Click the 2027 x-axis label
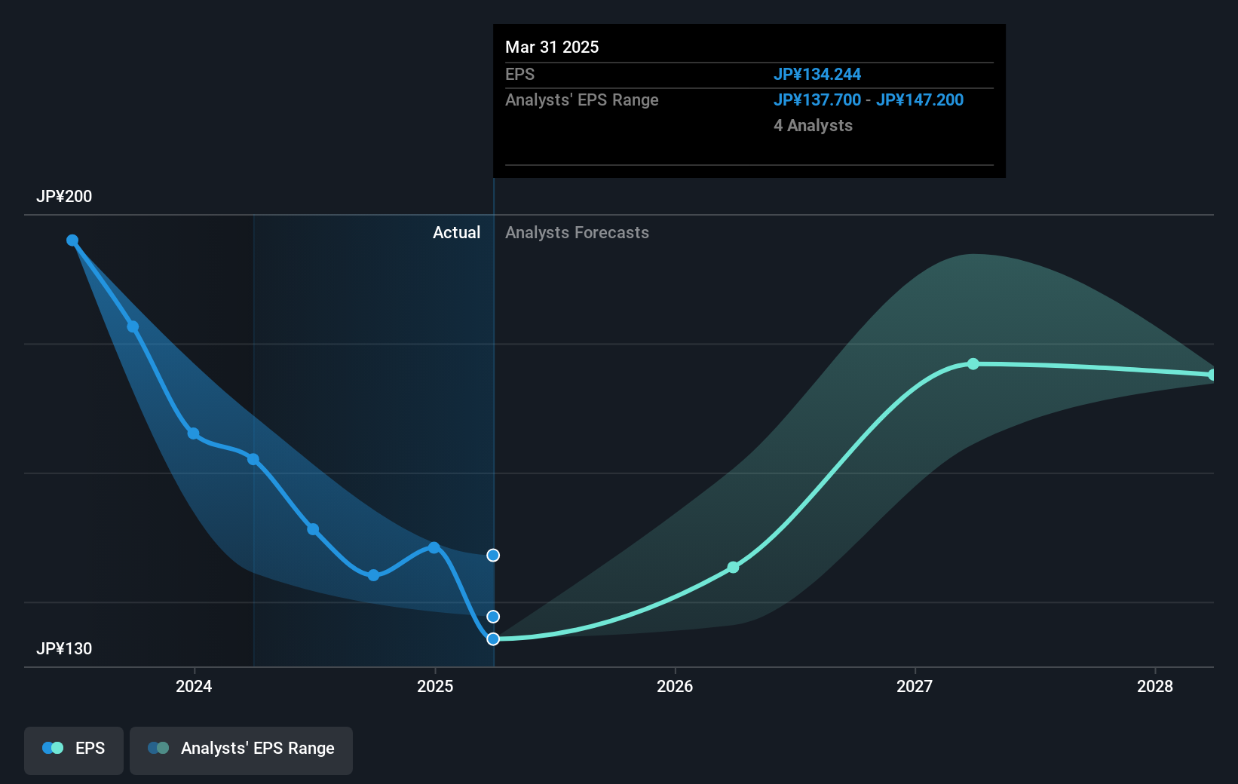The height and width of the screenshot is (784, 1238). (915, 686)
